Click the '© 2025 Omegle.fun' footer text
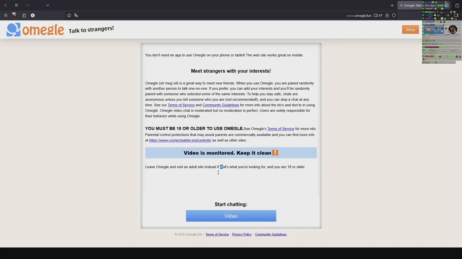The height and width of the screenshot is (259, 462). 188,235
